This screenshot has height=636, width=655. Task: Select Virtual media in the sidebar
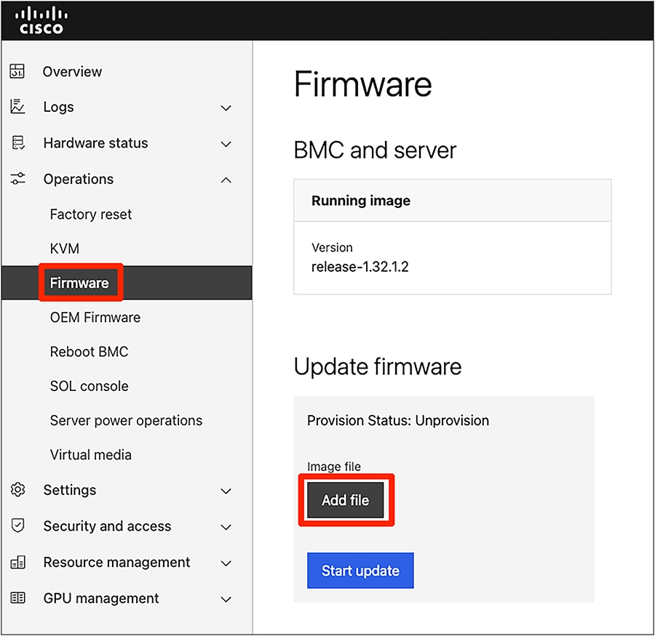pyautogui.click(x=90, y=454)
